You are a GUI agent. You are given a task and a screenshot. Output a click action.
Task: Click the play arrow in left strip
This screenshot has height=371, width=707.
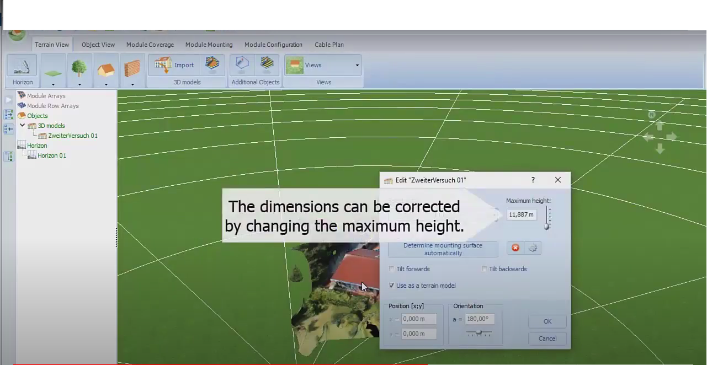(8, 100)
